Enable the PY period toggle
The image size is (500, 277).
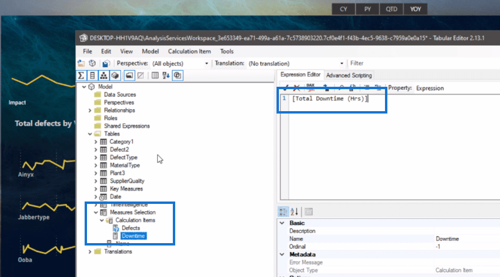point(367,9)
